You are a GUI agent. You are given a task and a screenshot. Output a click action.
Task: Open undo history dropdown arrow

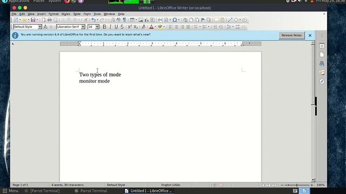click(97, 20)
